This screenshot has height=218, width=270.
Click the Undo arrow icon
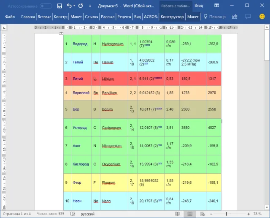click(x=69, y=6)
